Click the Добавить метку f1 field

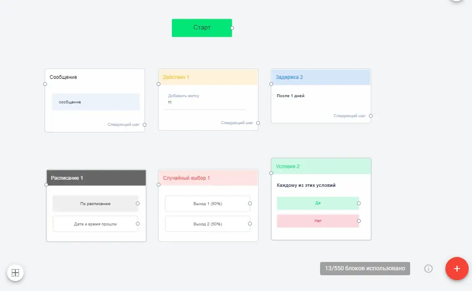tap(205, 100)
